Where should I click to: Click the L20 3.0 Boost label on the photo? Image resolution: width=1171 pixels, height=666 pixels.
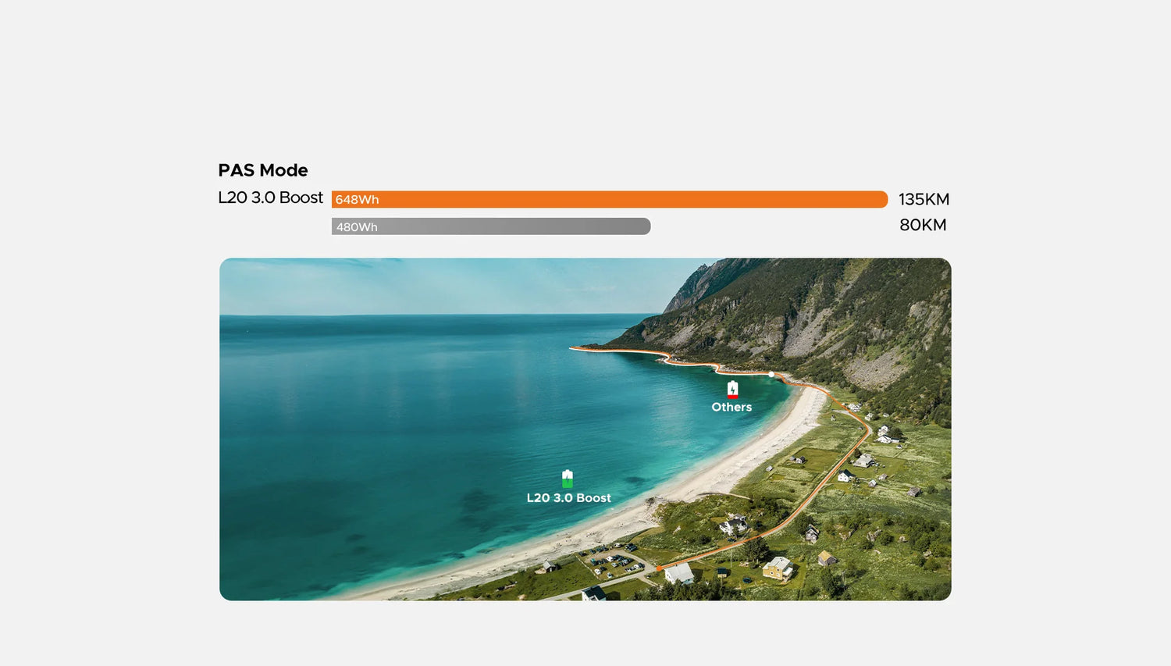[568, 497]
